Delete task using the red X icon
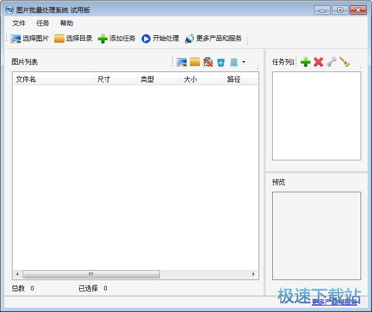This screenshot has height=312, width=372. 318,62
